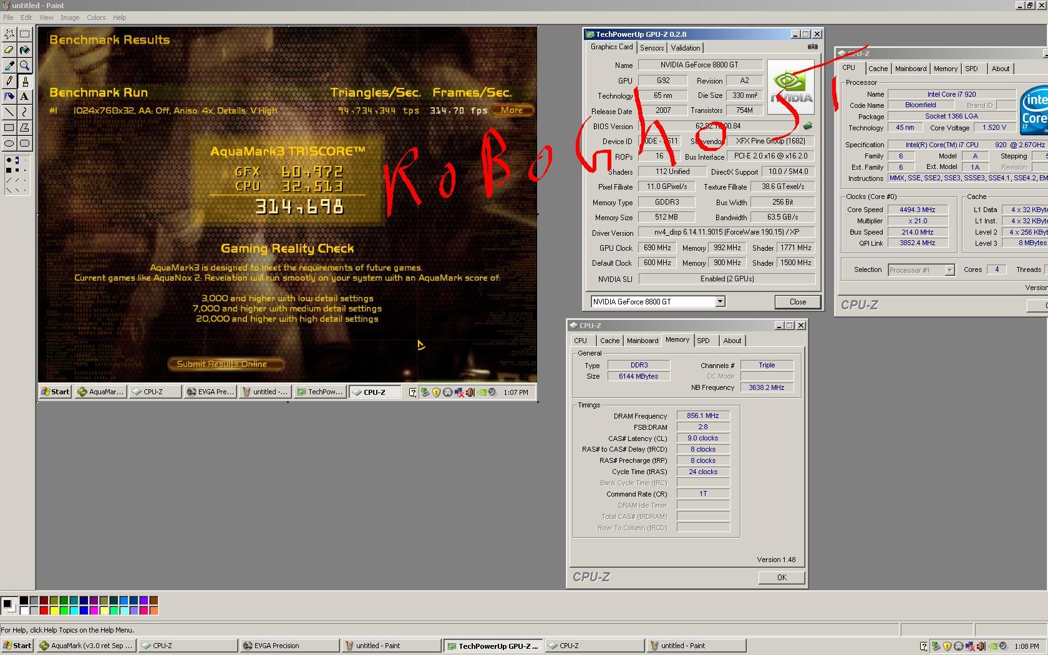
Task: Select the Airbrush spray can tool
Action: pyautogui.click(x=9, y=97)
